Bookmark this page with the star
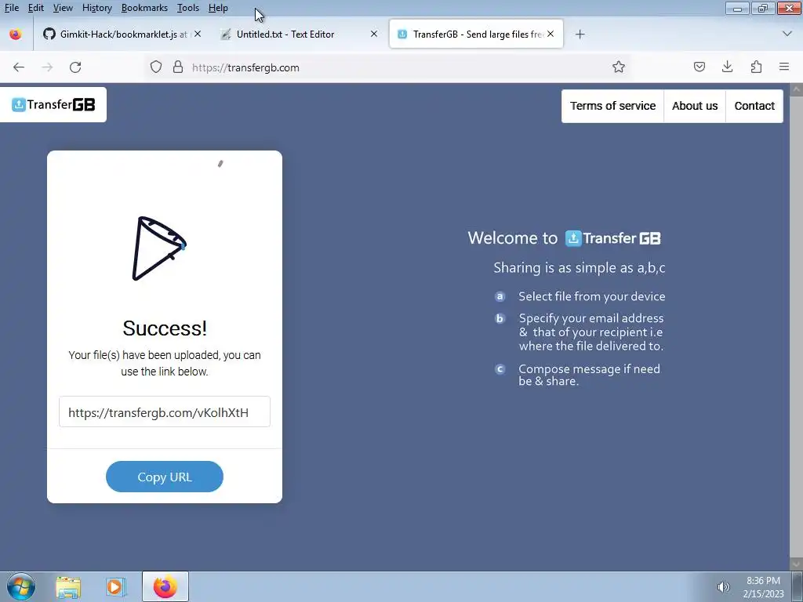 [619, 67]
